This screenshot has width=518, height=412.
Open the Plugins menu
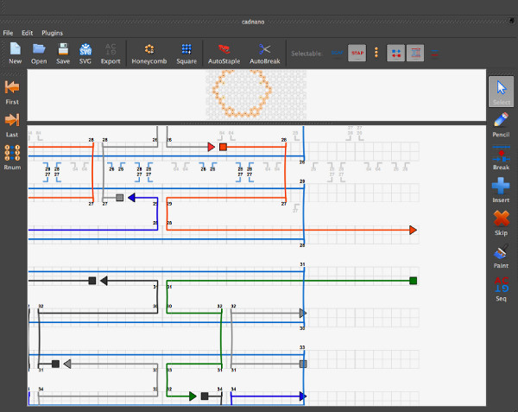[x=54, y=32]
